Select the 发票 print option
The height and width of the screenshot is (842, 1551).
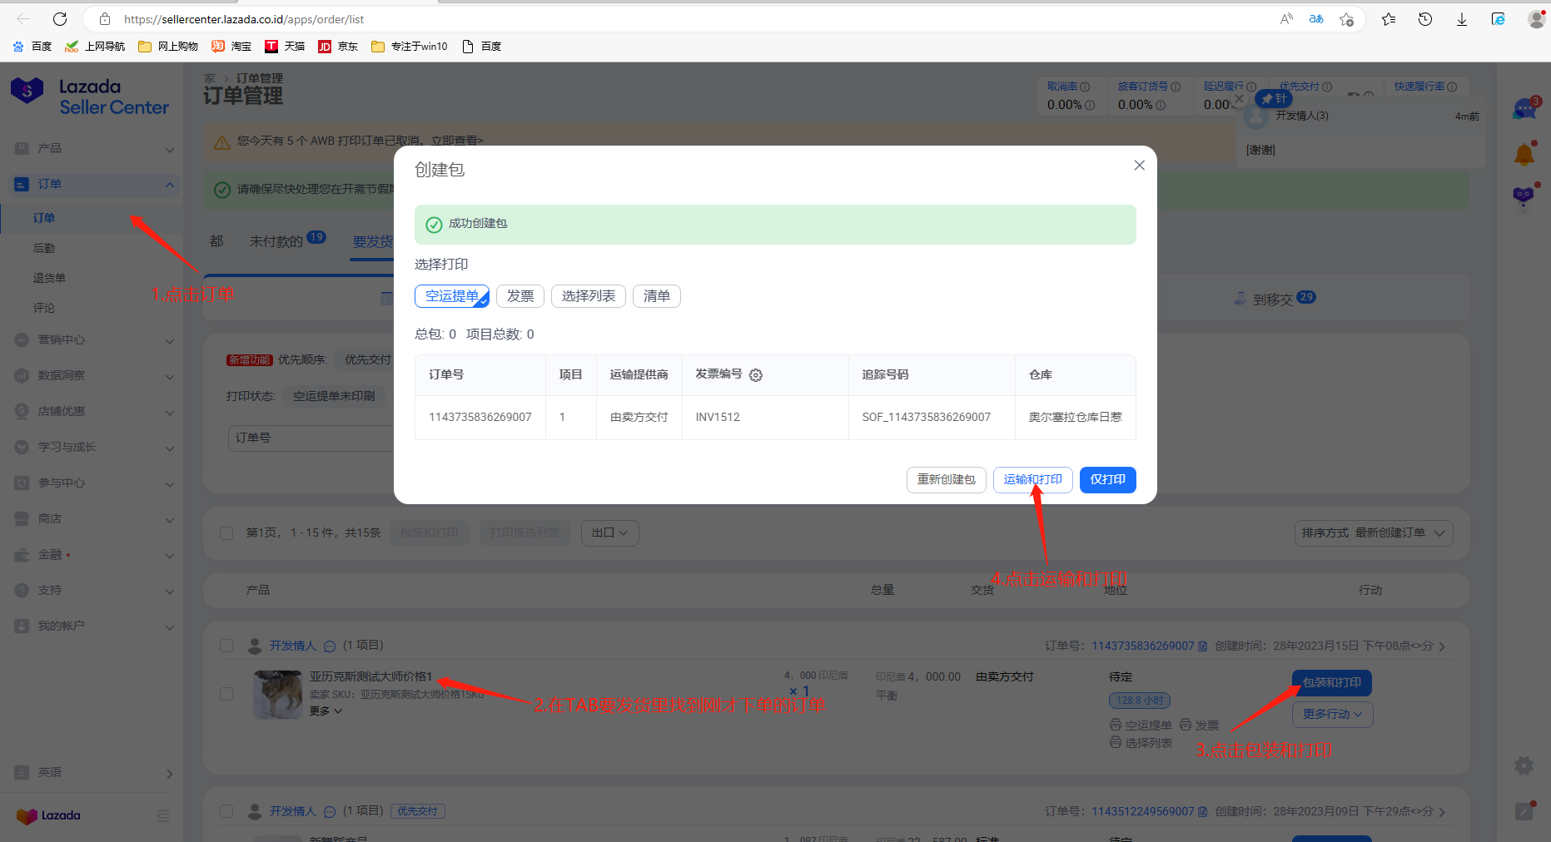tap(520, 296)
